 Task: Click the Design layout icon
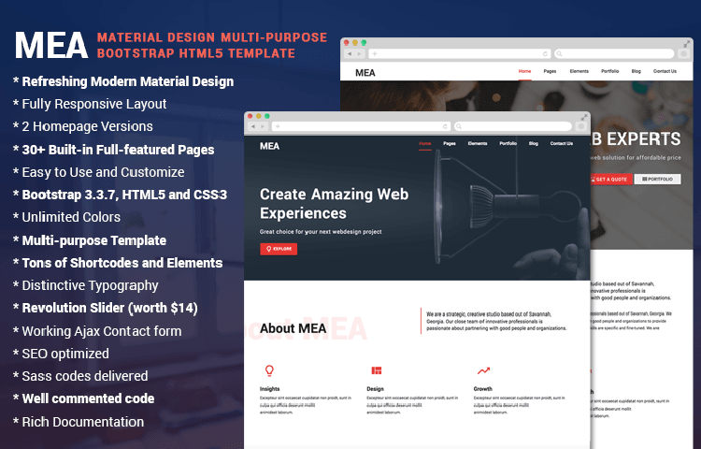click(x=377, y=370)
